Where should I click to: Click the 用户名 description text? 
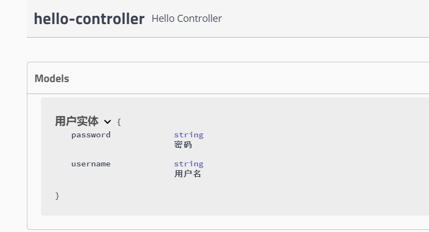click(188, 174)
